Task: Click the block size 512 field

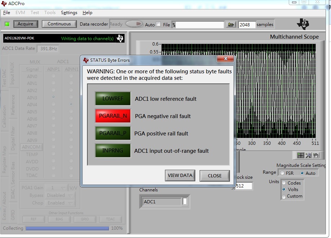Action: [x=244, y=186]
